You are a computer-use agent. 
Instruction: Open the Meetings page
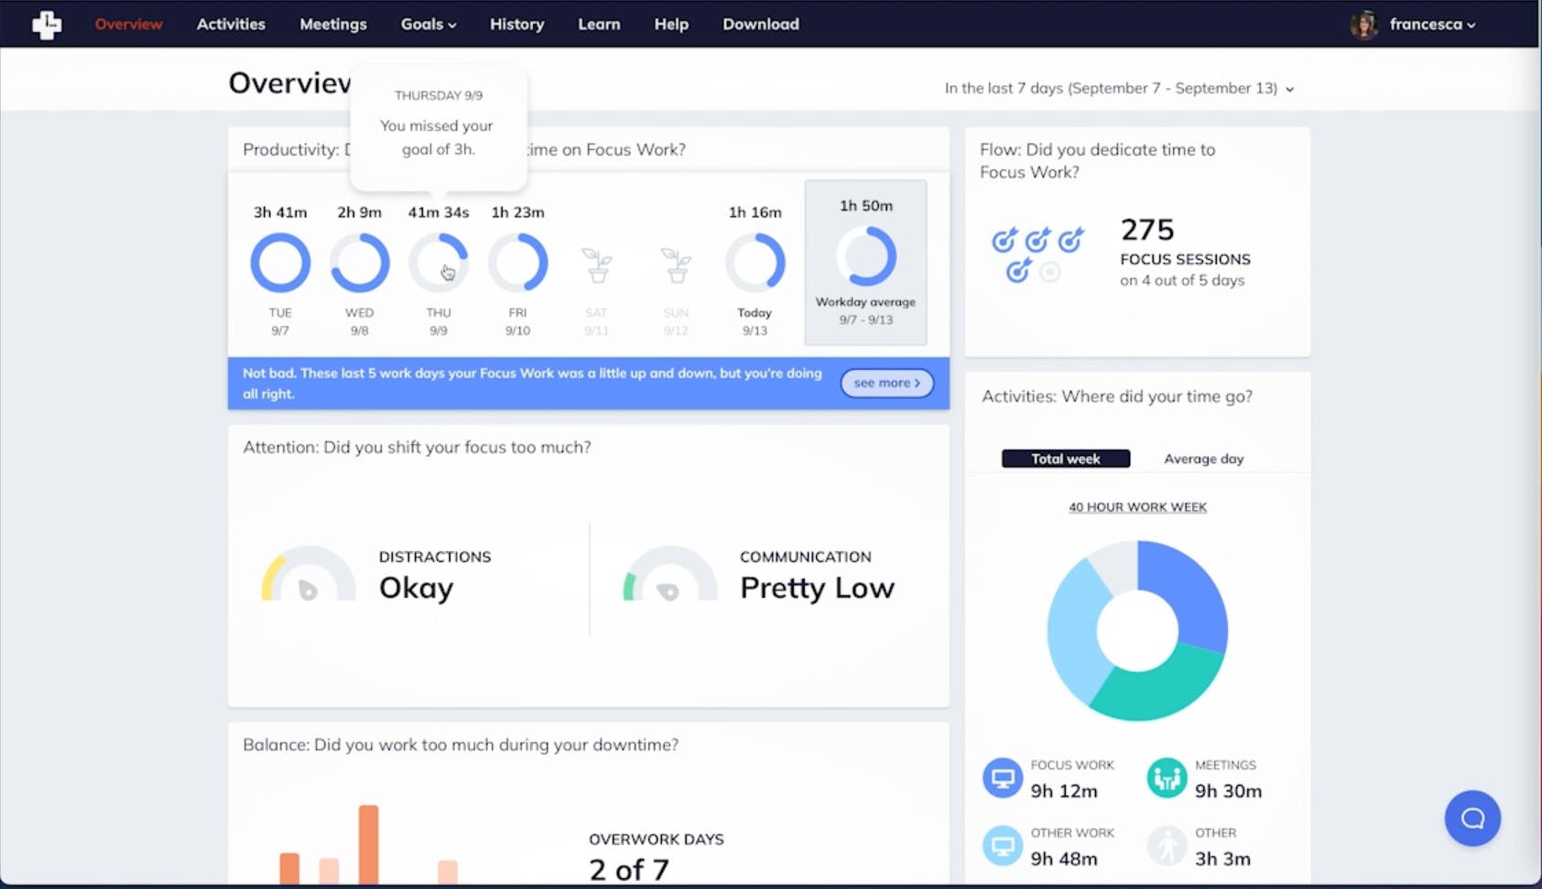point(333,24)
